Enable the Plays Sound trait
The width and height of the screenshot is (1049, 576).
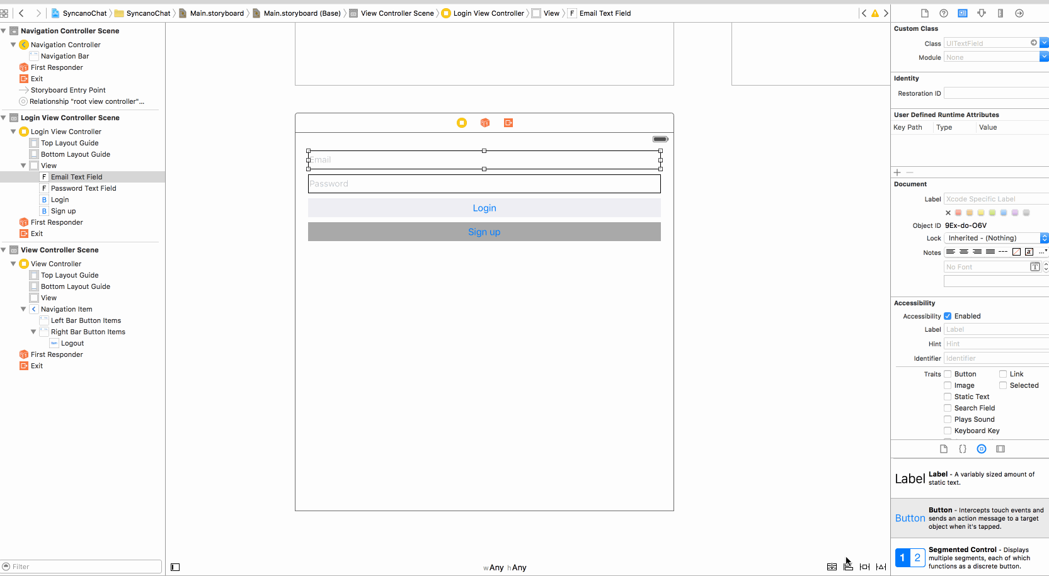948,419
